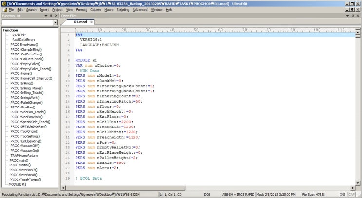
Task: Open the View menu
Action: point(69,10)
